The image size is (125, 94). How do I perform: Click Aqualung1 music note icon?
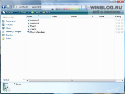pos(29,20)
